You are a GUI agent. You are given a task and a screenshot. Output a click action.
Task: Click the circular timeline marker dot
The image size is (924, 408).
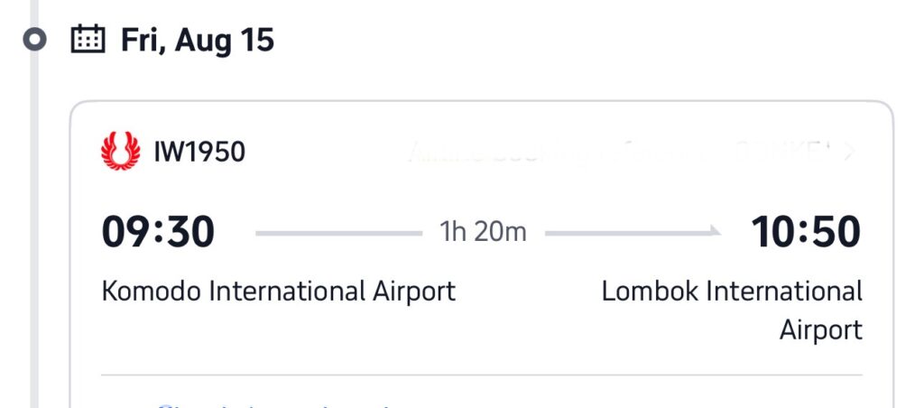(35, 40)
